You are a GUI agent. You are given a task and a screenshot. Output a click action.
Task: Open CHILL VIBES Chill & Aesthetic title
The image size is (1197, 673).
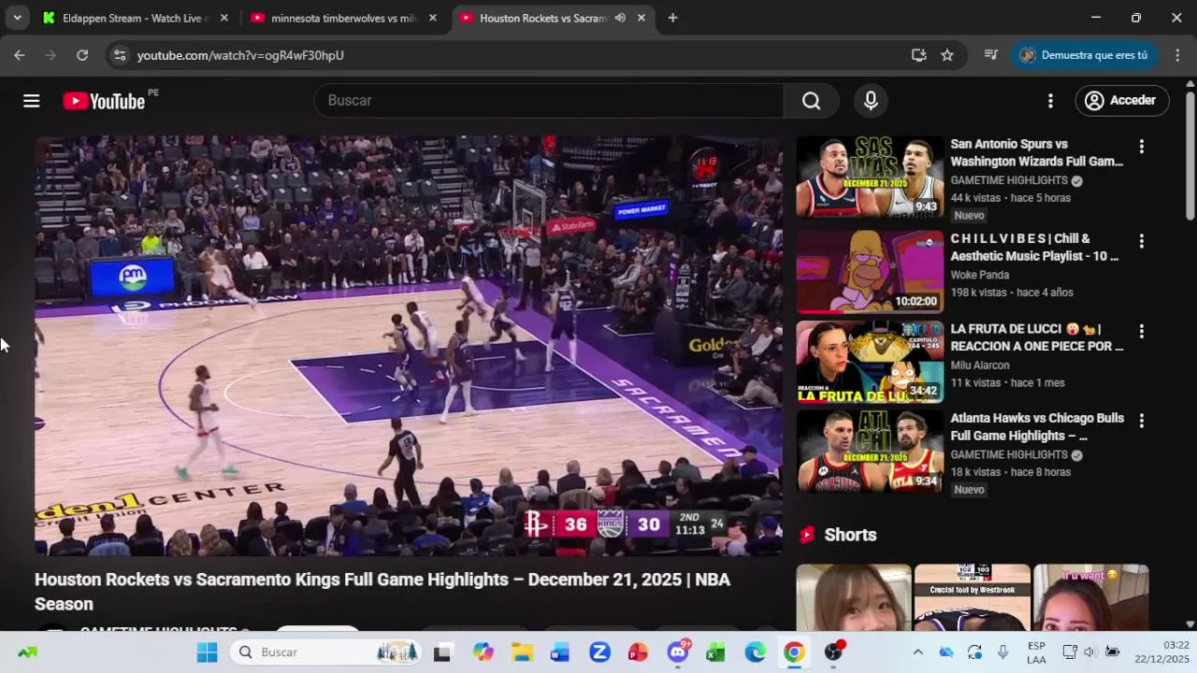pos(1034,248)
